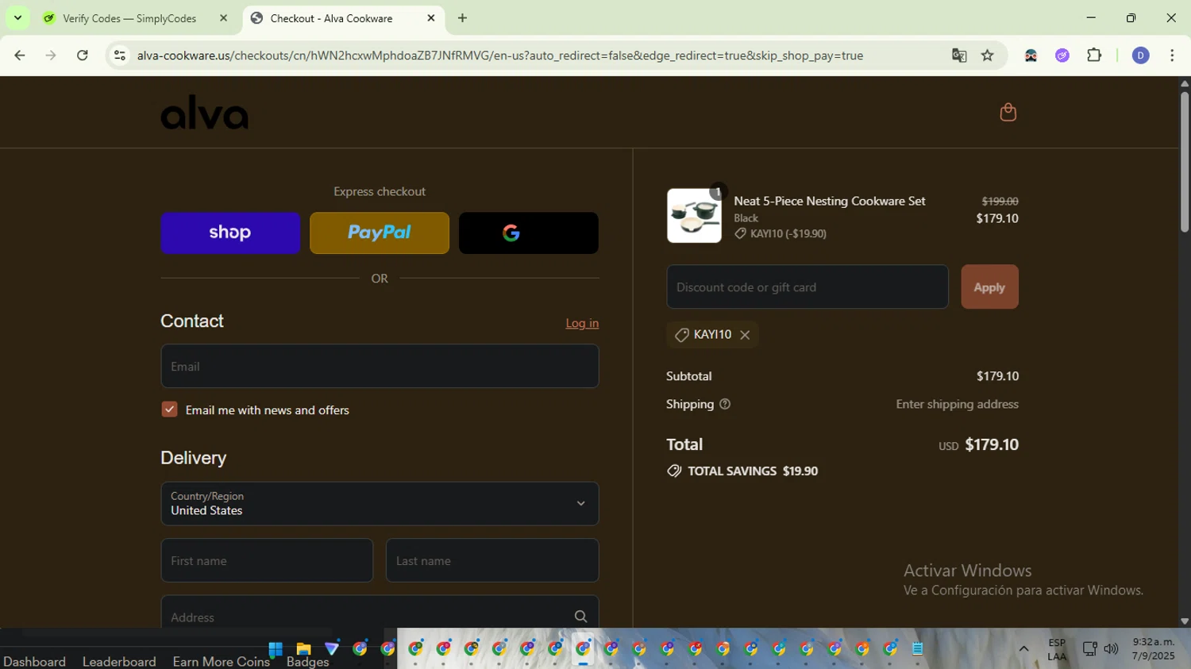
Task: Click the purple circular extension icon
Action: pyautogui.click(x=1062, y=56)
